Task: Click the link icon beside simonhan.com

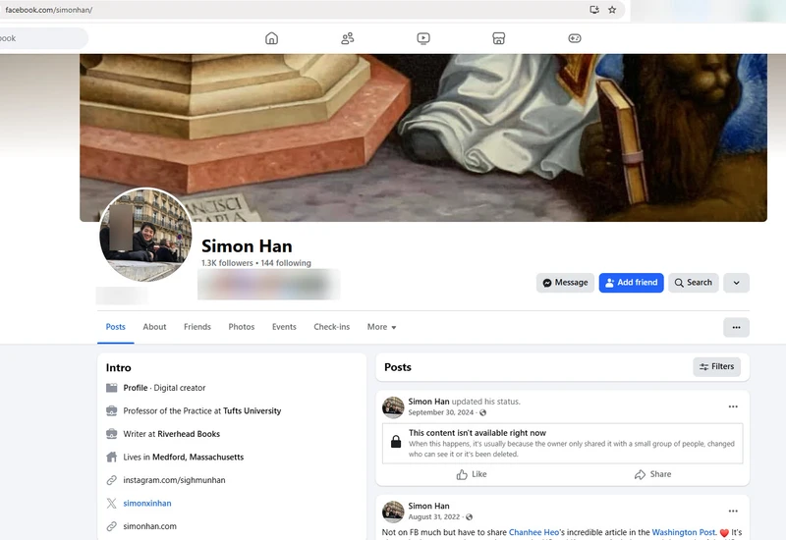Action: click(x=111, y=526)
